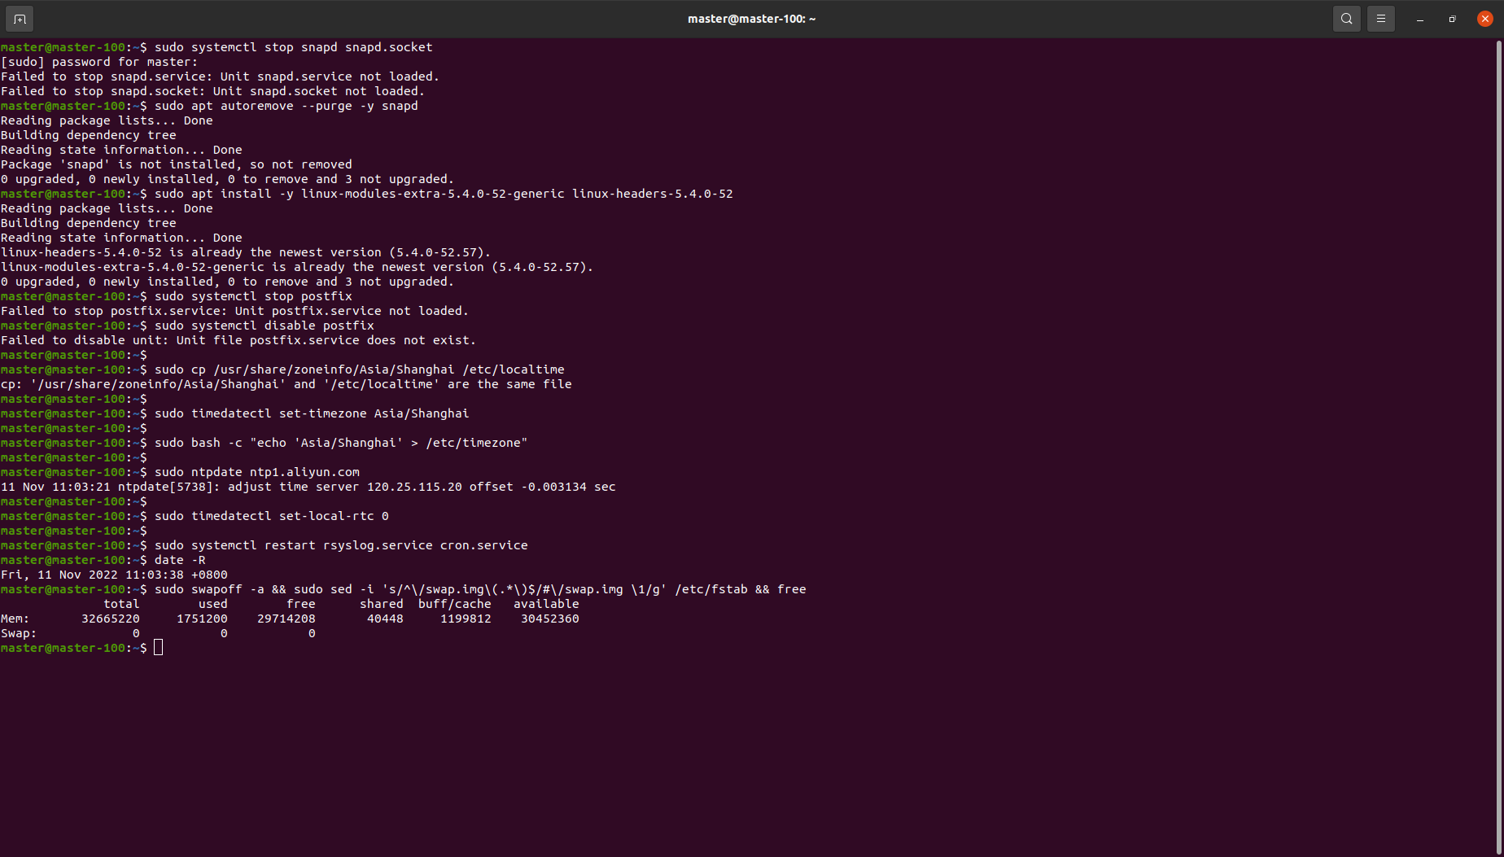Click the '[sudo] password for master:' line

99,62
